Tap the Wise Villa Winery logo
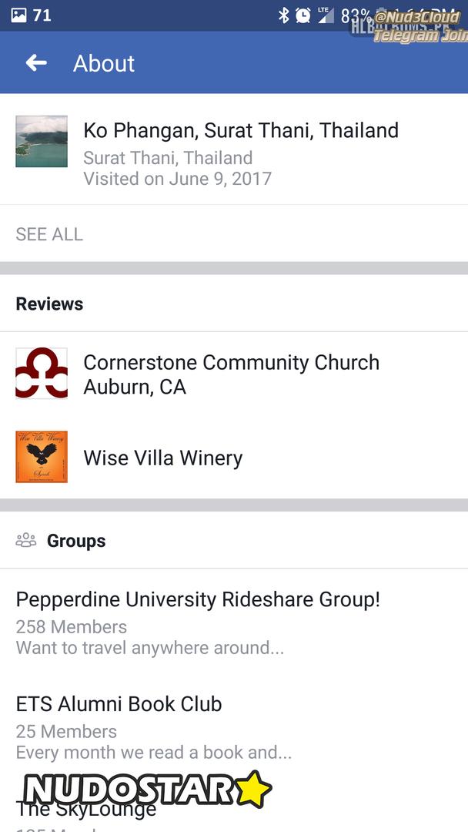Image resolution: width=468 pixels, height=832 pixels. coord(42,457)
